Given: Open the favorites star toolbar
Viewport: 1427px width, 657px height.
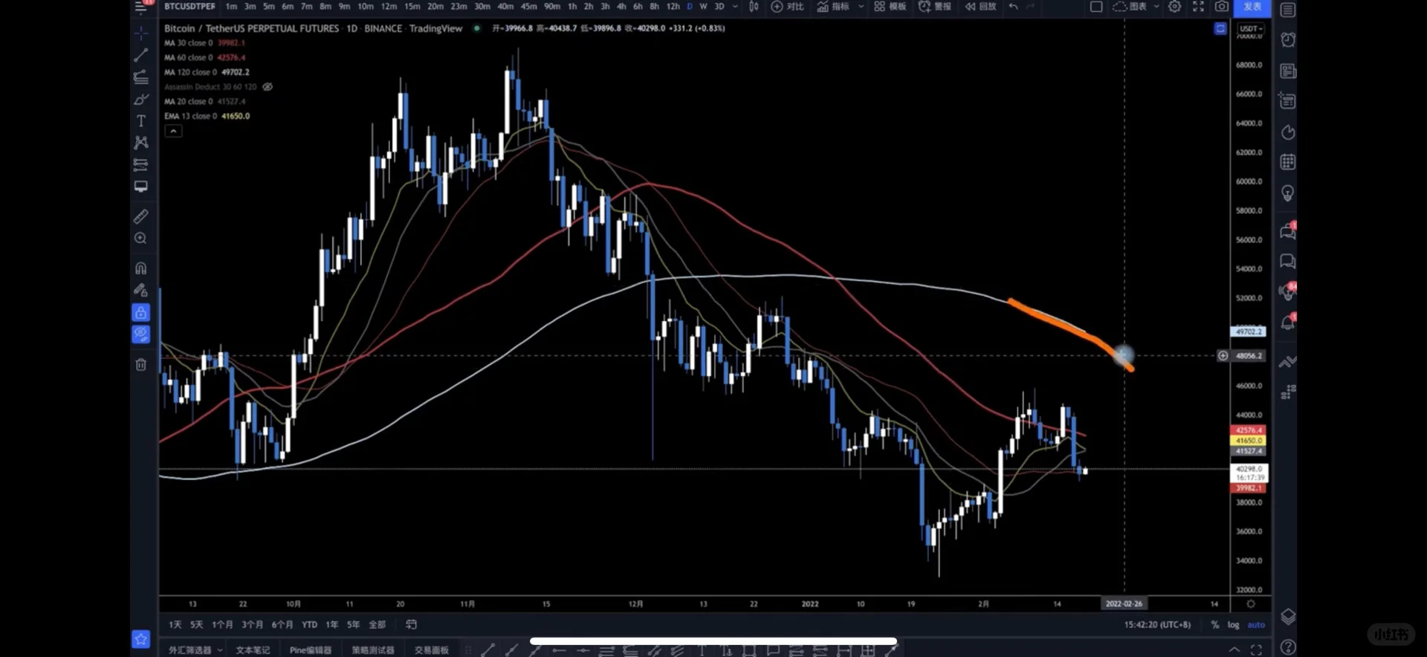Looking at the screenshot, I should (140, 638).
